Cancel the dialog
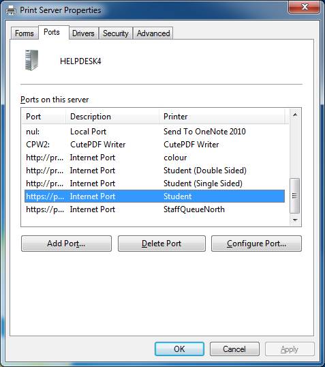325x367 pixels. 234,349
